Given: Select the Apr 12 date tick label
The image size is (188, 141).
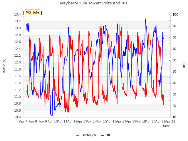Looking at the screenshot, I should tap(72, 121).
